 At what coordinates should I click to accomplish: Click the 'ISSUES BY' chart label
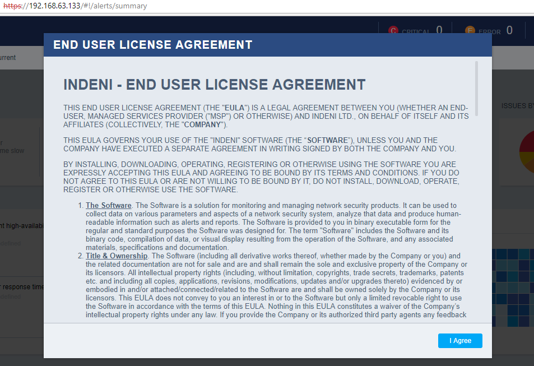[517, 105]
